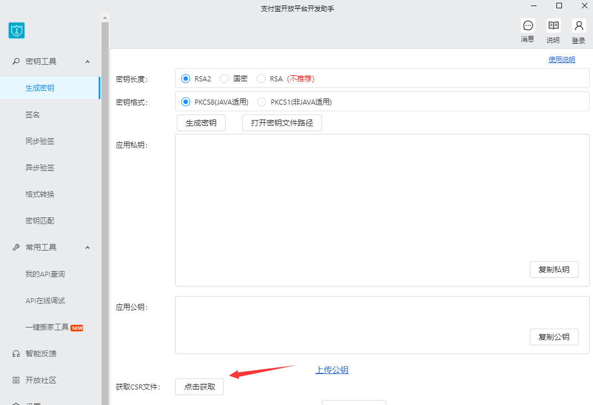
Task: Select the 国密 key length option
Action: point(224,79)
